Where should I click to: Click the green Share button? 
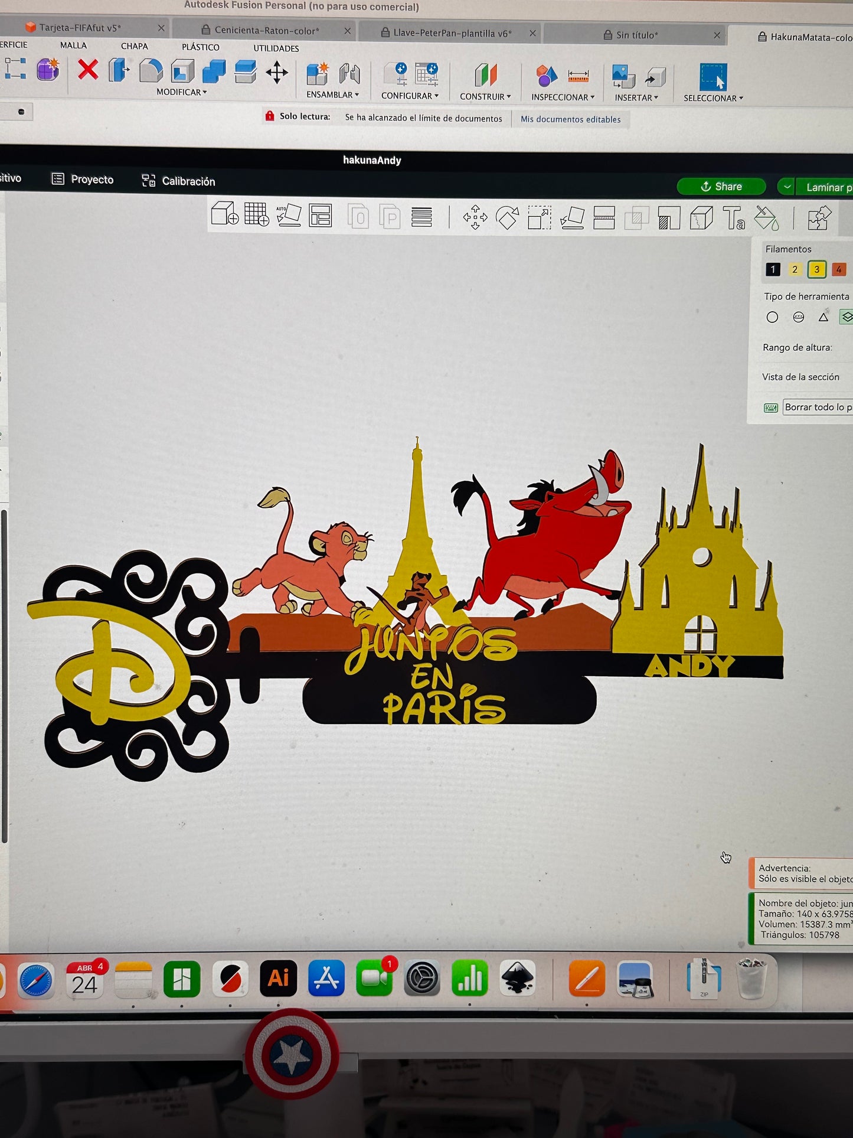click(x=721, y=187)
